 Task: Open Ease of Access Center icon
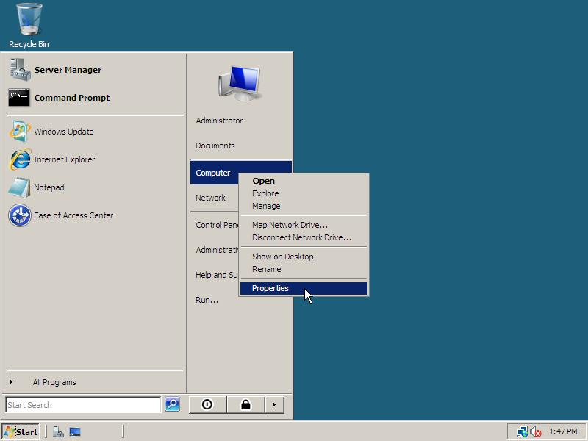click(x=20, y=215)
